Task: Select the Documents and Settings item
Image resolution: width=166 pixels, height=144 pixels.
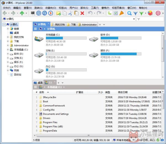Action: pos(56,114)
